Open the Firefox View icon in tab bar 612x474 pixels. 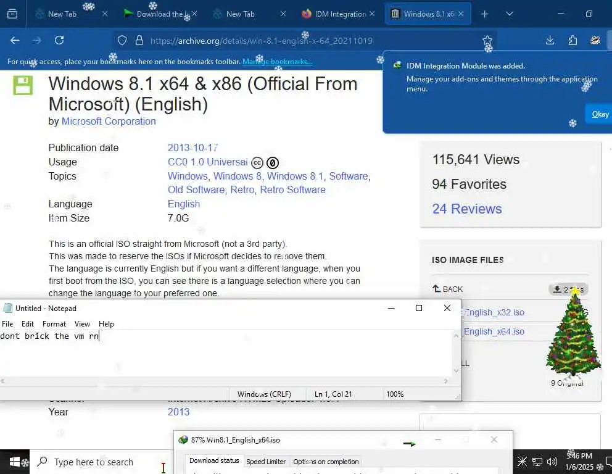click(x=12, y=14)
